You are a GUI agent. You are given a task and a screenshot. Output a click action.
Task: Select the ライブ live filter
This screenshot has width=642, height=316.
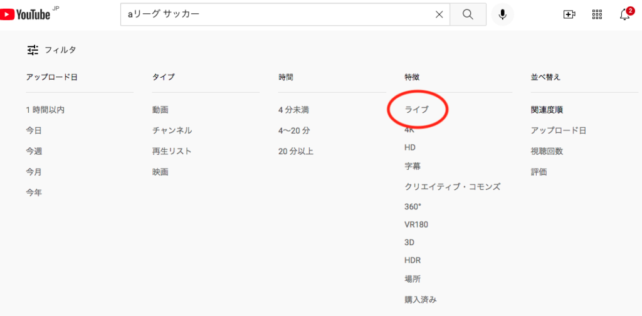click(x=417, y=110)
